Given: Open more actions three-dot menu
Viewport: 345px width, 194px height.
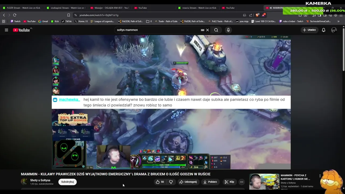Looking at the screenshot, I should pos(241,182).
